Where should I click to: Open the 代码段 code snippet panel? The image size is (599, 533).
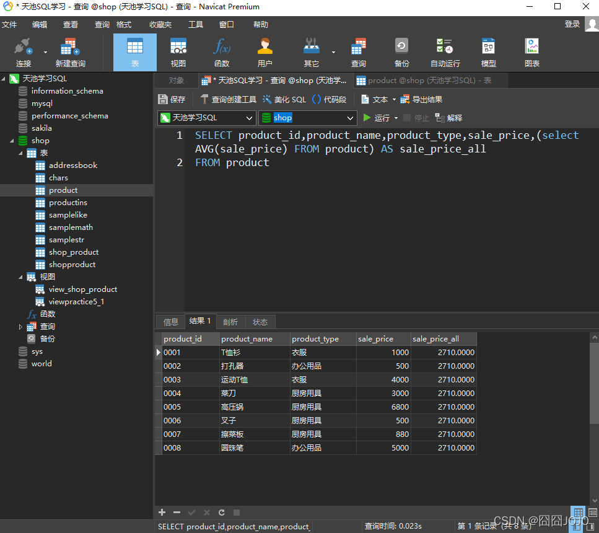(330, 99)
